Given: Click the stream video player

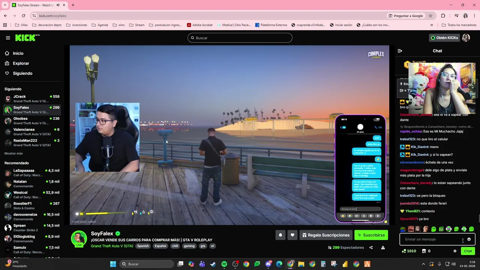Looking at the screenshot, I should tap(229, 135).
